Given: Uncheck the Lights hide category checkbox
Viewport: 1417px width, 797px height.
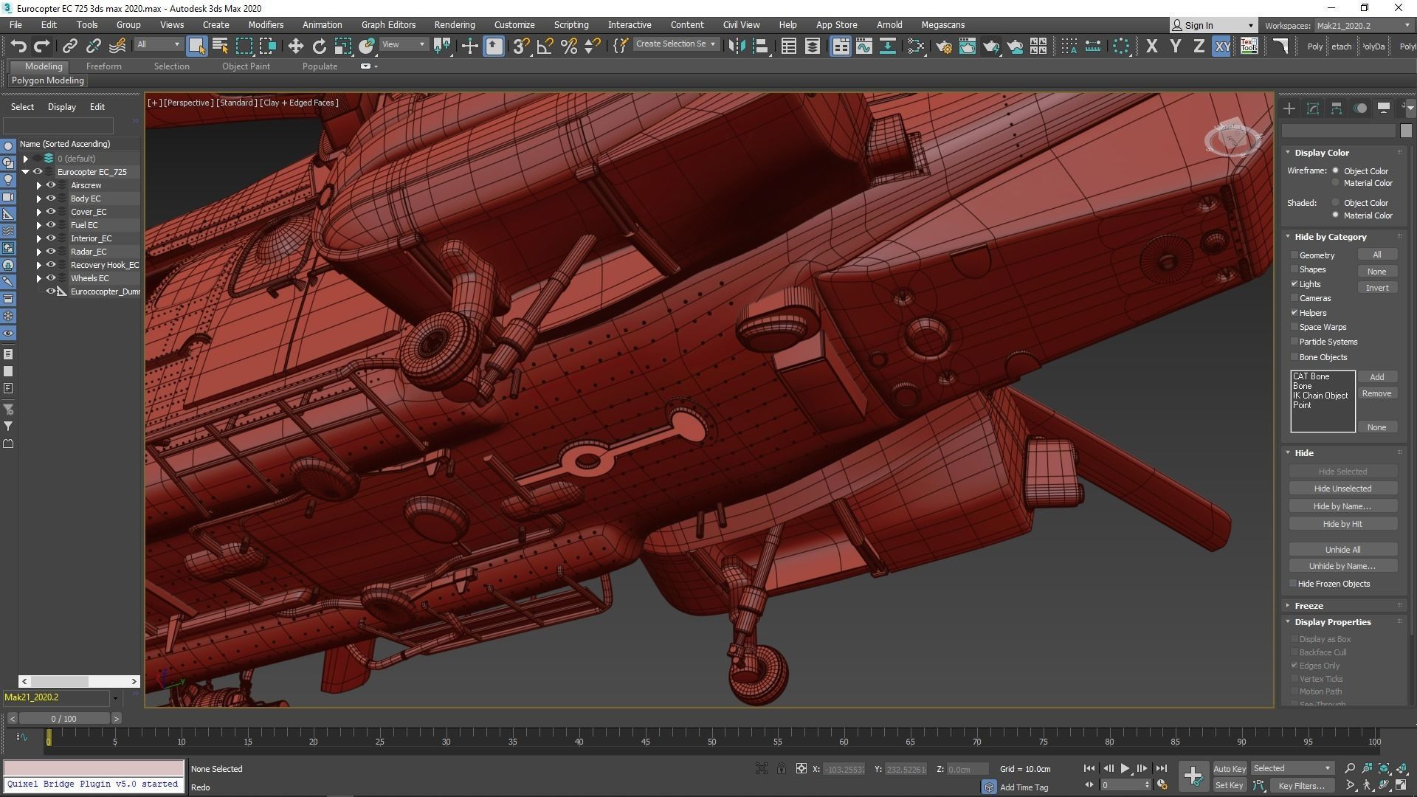Looking at the screenshot, I should (x=1294, y=284).
